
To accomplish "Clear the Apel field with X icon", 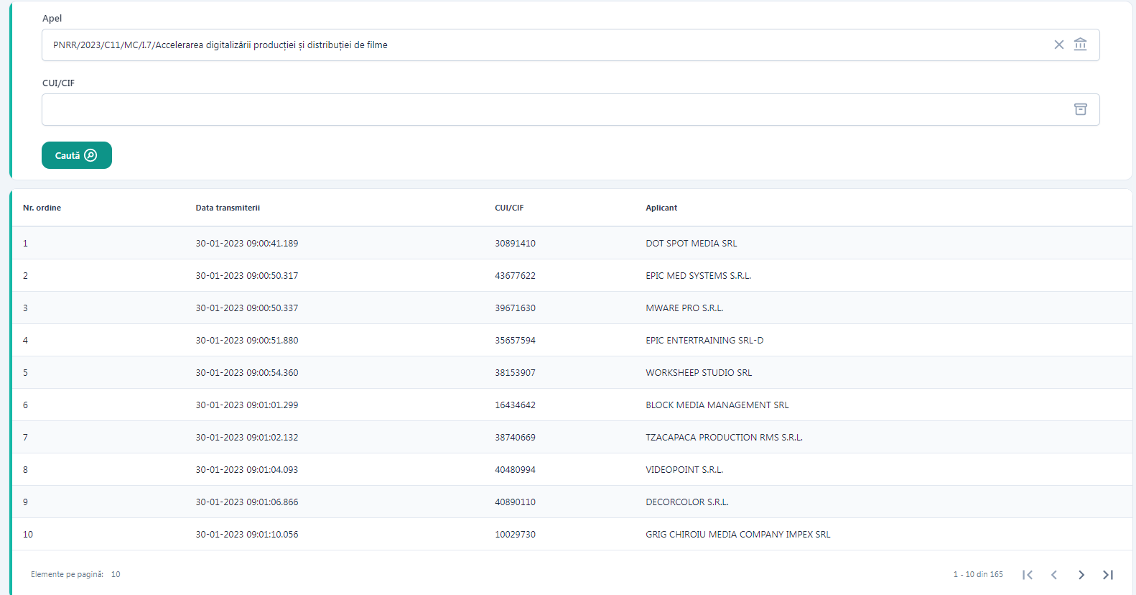I will pyautogui.click(x=1058, y=45).
